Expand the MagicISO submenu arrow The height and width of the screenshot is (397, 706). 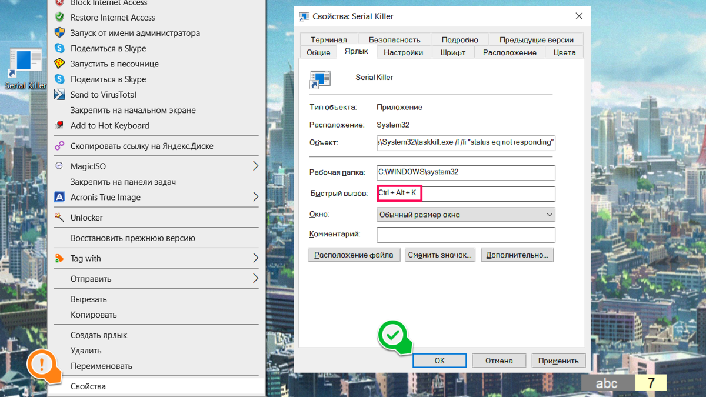[x=255, y=166]
